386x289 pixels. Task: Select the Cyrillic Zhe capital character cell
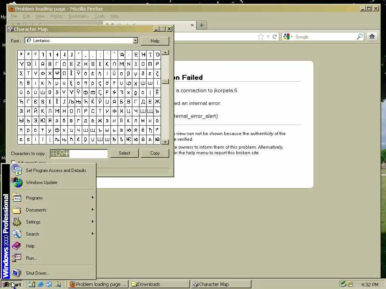157,102
